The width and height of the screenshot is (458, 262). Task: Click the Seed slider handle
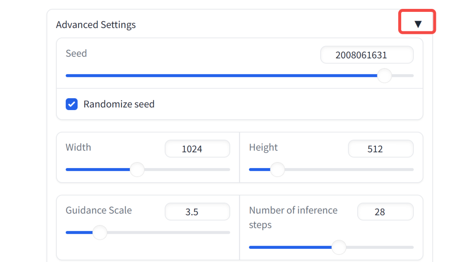[384, 76]
